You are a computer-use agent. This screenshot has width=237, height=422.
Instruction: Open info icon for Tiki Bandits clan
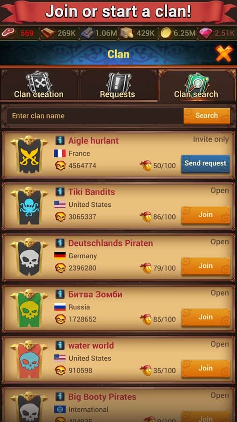point(59,192)
